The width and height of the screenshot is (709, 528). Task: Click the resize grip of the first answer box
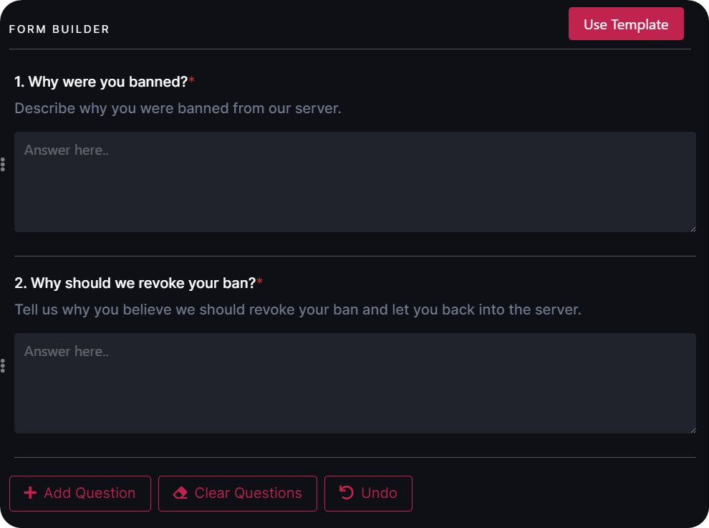point(693,227)
